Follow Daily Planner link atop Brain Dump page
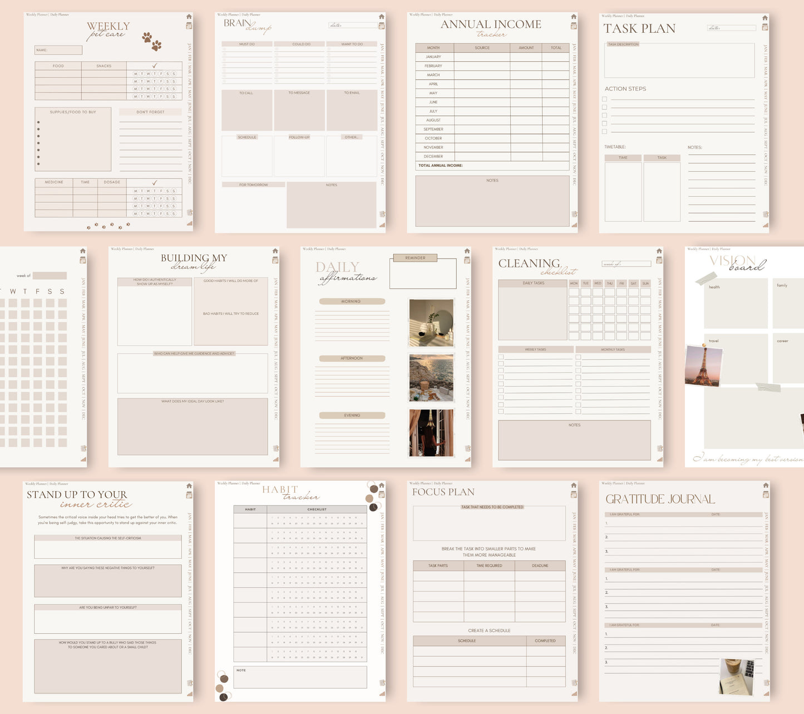 coord(251,15)
